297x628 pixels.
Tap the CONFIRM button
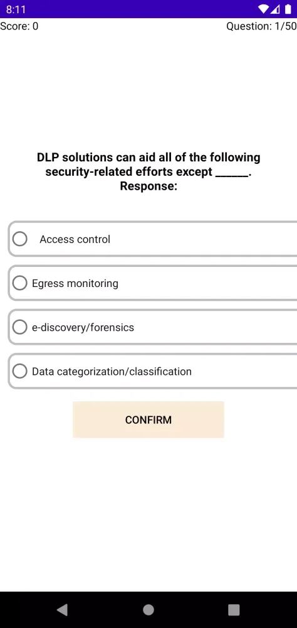148,420
